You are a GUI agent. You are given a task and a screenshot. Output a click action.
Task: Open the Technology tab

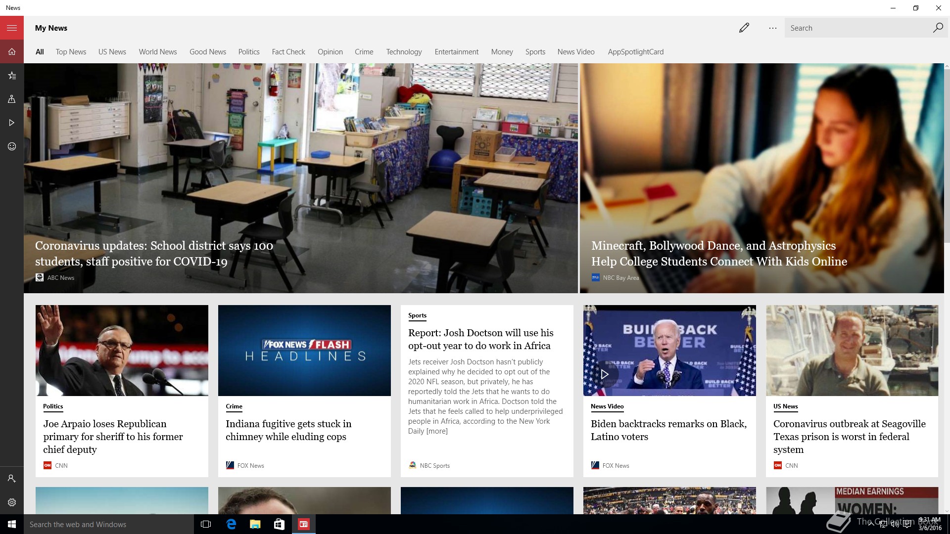click(404, 52)
